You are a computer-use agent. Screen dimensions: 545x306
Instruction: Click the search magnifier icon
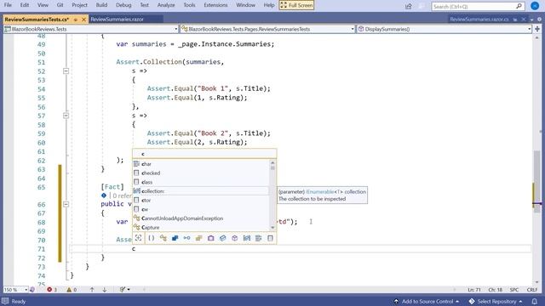pyautogui.click(x=519, y=6)
